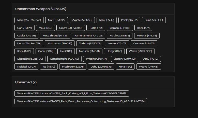Click the Oahu (FO-12) tag
Screen dimensions: 198x118
(150, 59)
